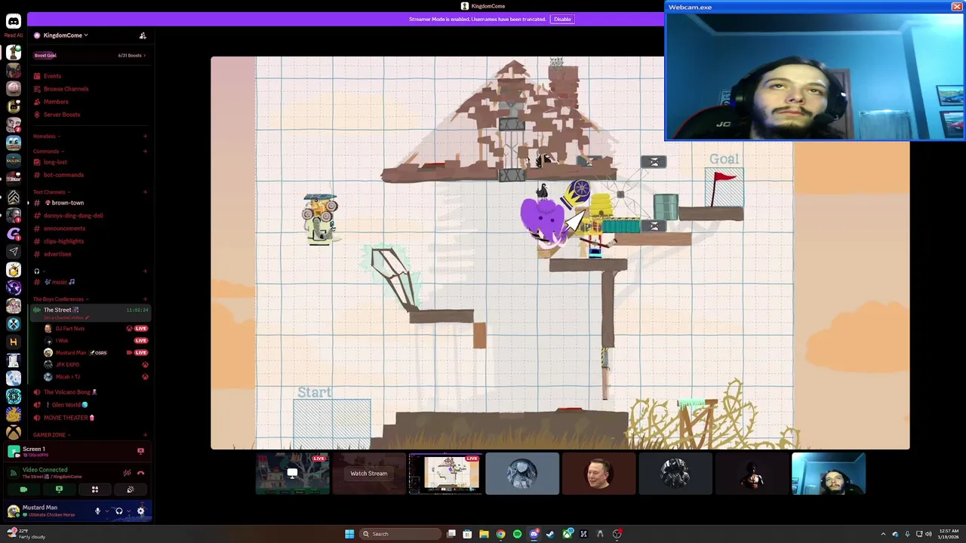Open the music text channel

click(60, 282)
